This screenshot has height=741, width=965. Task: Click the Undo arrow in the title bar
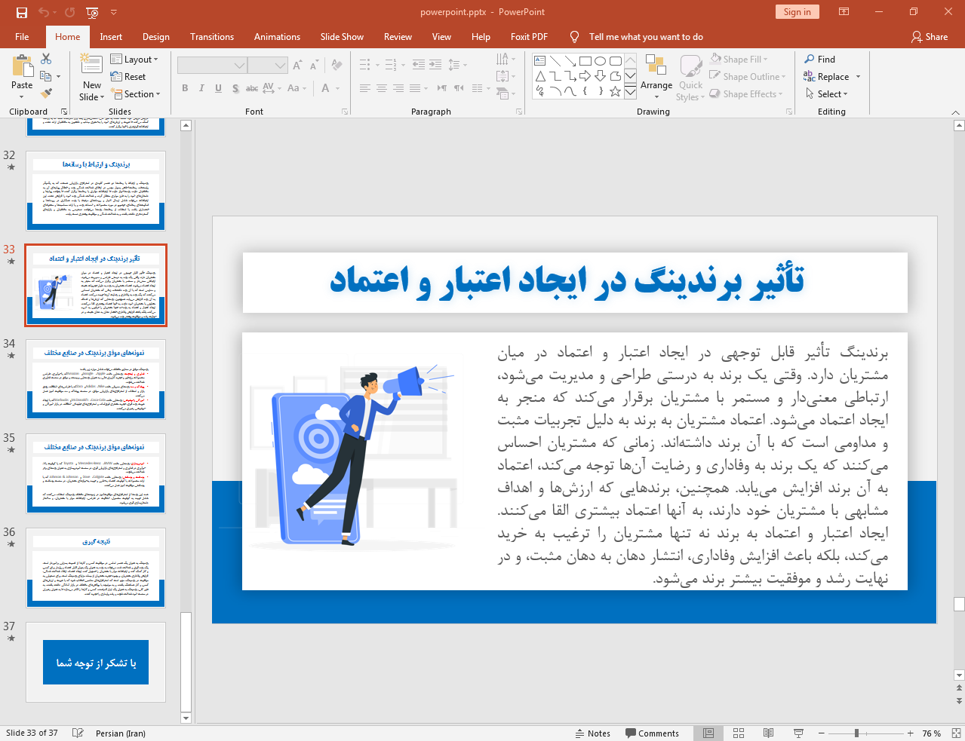click(43, 12)
